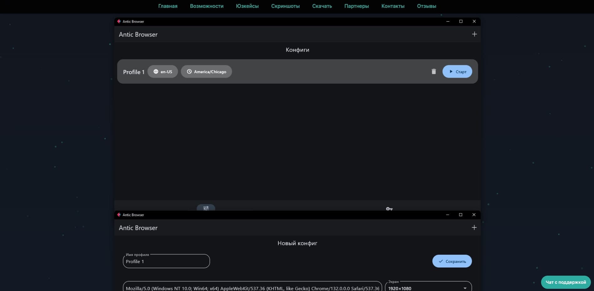
Task: Open the sliders settings icon at the bottom
Action: click(206, 208)
